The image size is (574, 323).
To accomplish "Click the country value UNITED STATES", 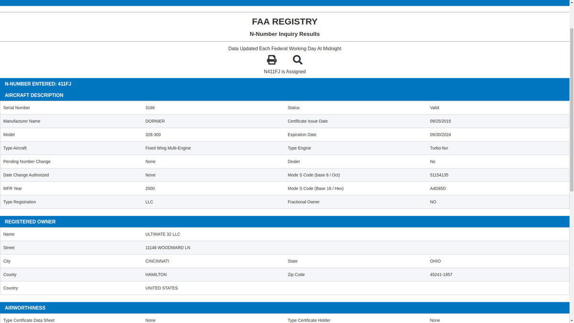I will click(162, 288).
